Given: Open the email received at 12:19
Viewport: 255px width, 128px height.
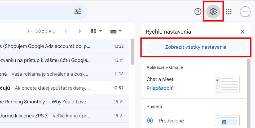Looking at the screenshot, I should coord(65,60).
